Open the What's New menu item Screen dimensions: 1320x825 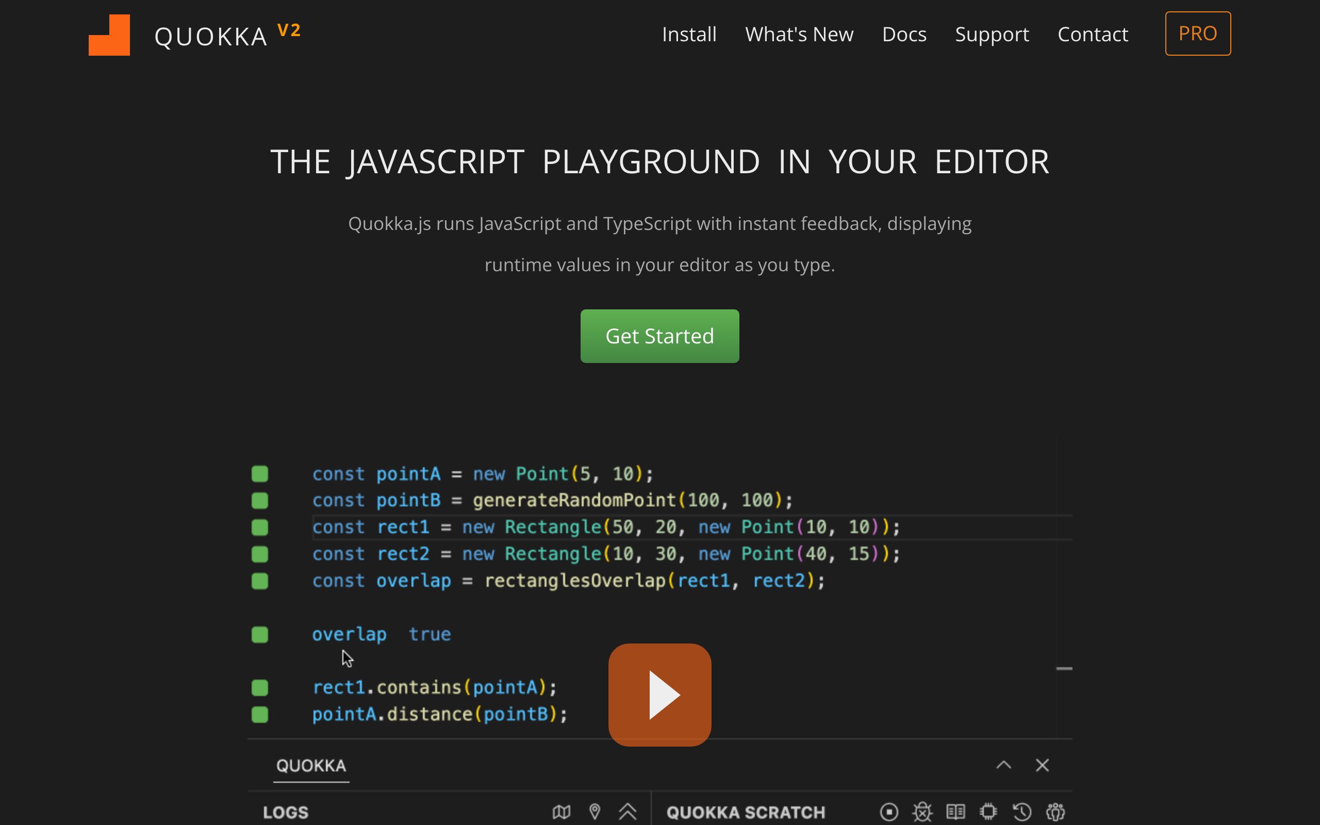pyautogui.click(x=799, y=35)
